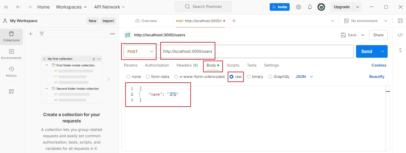Image resolution: width=406 pixels, height=153 pixels.
Task: Select the binary body radio button
Action: (249, 77)
